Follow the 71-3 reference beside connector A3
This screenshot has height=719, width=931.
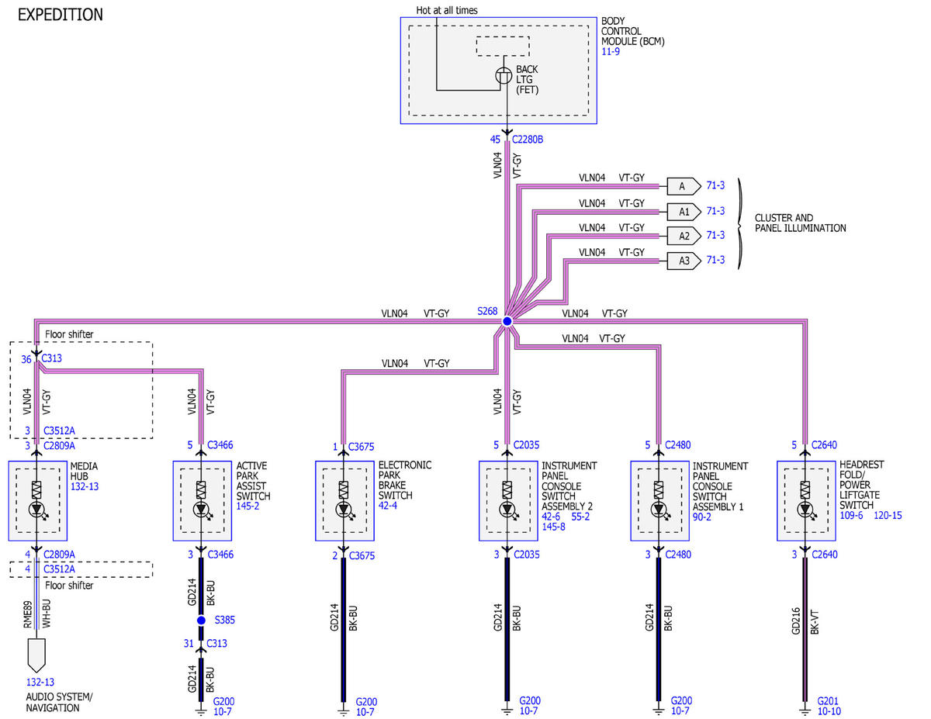coord(715,261)
